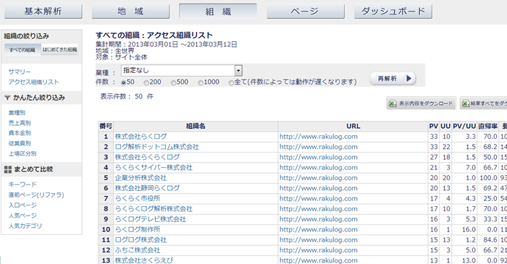The width and height of the screenshot is (507, 264).
Task: Click 直帰率 value 100.0 for 企業分析株式会社
Action: 489,178
